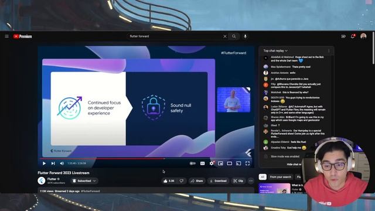The width and height of the screenshot is (375, 211).
Task: Open the #FlutterForward hashtag in description
Action: (90, 191)
